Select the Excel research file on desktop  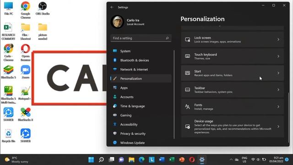[x=8, y=32]
